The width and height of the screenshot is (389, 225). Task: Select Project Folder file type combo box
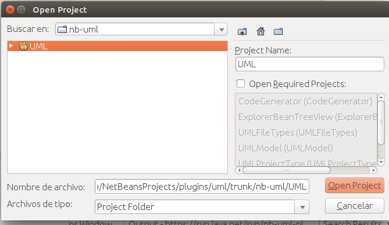[x=202, y=207]
